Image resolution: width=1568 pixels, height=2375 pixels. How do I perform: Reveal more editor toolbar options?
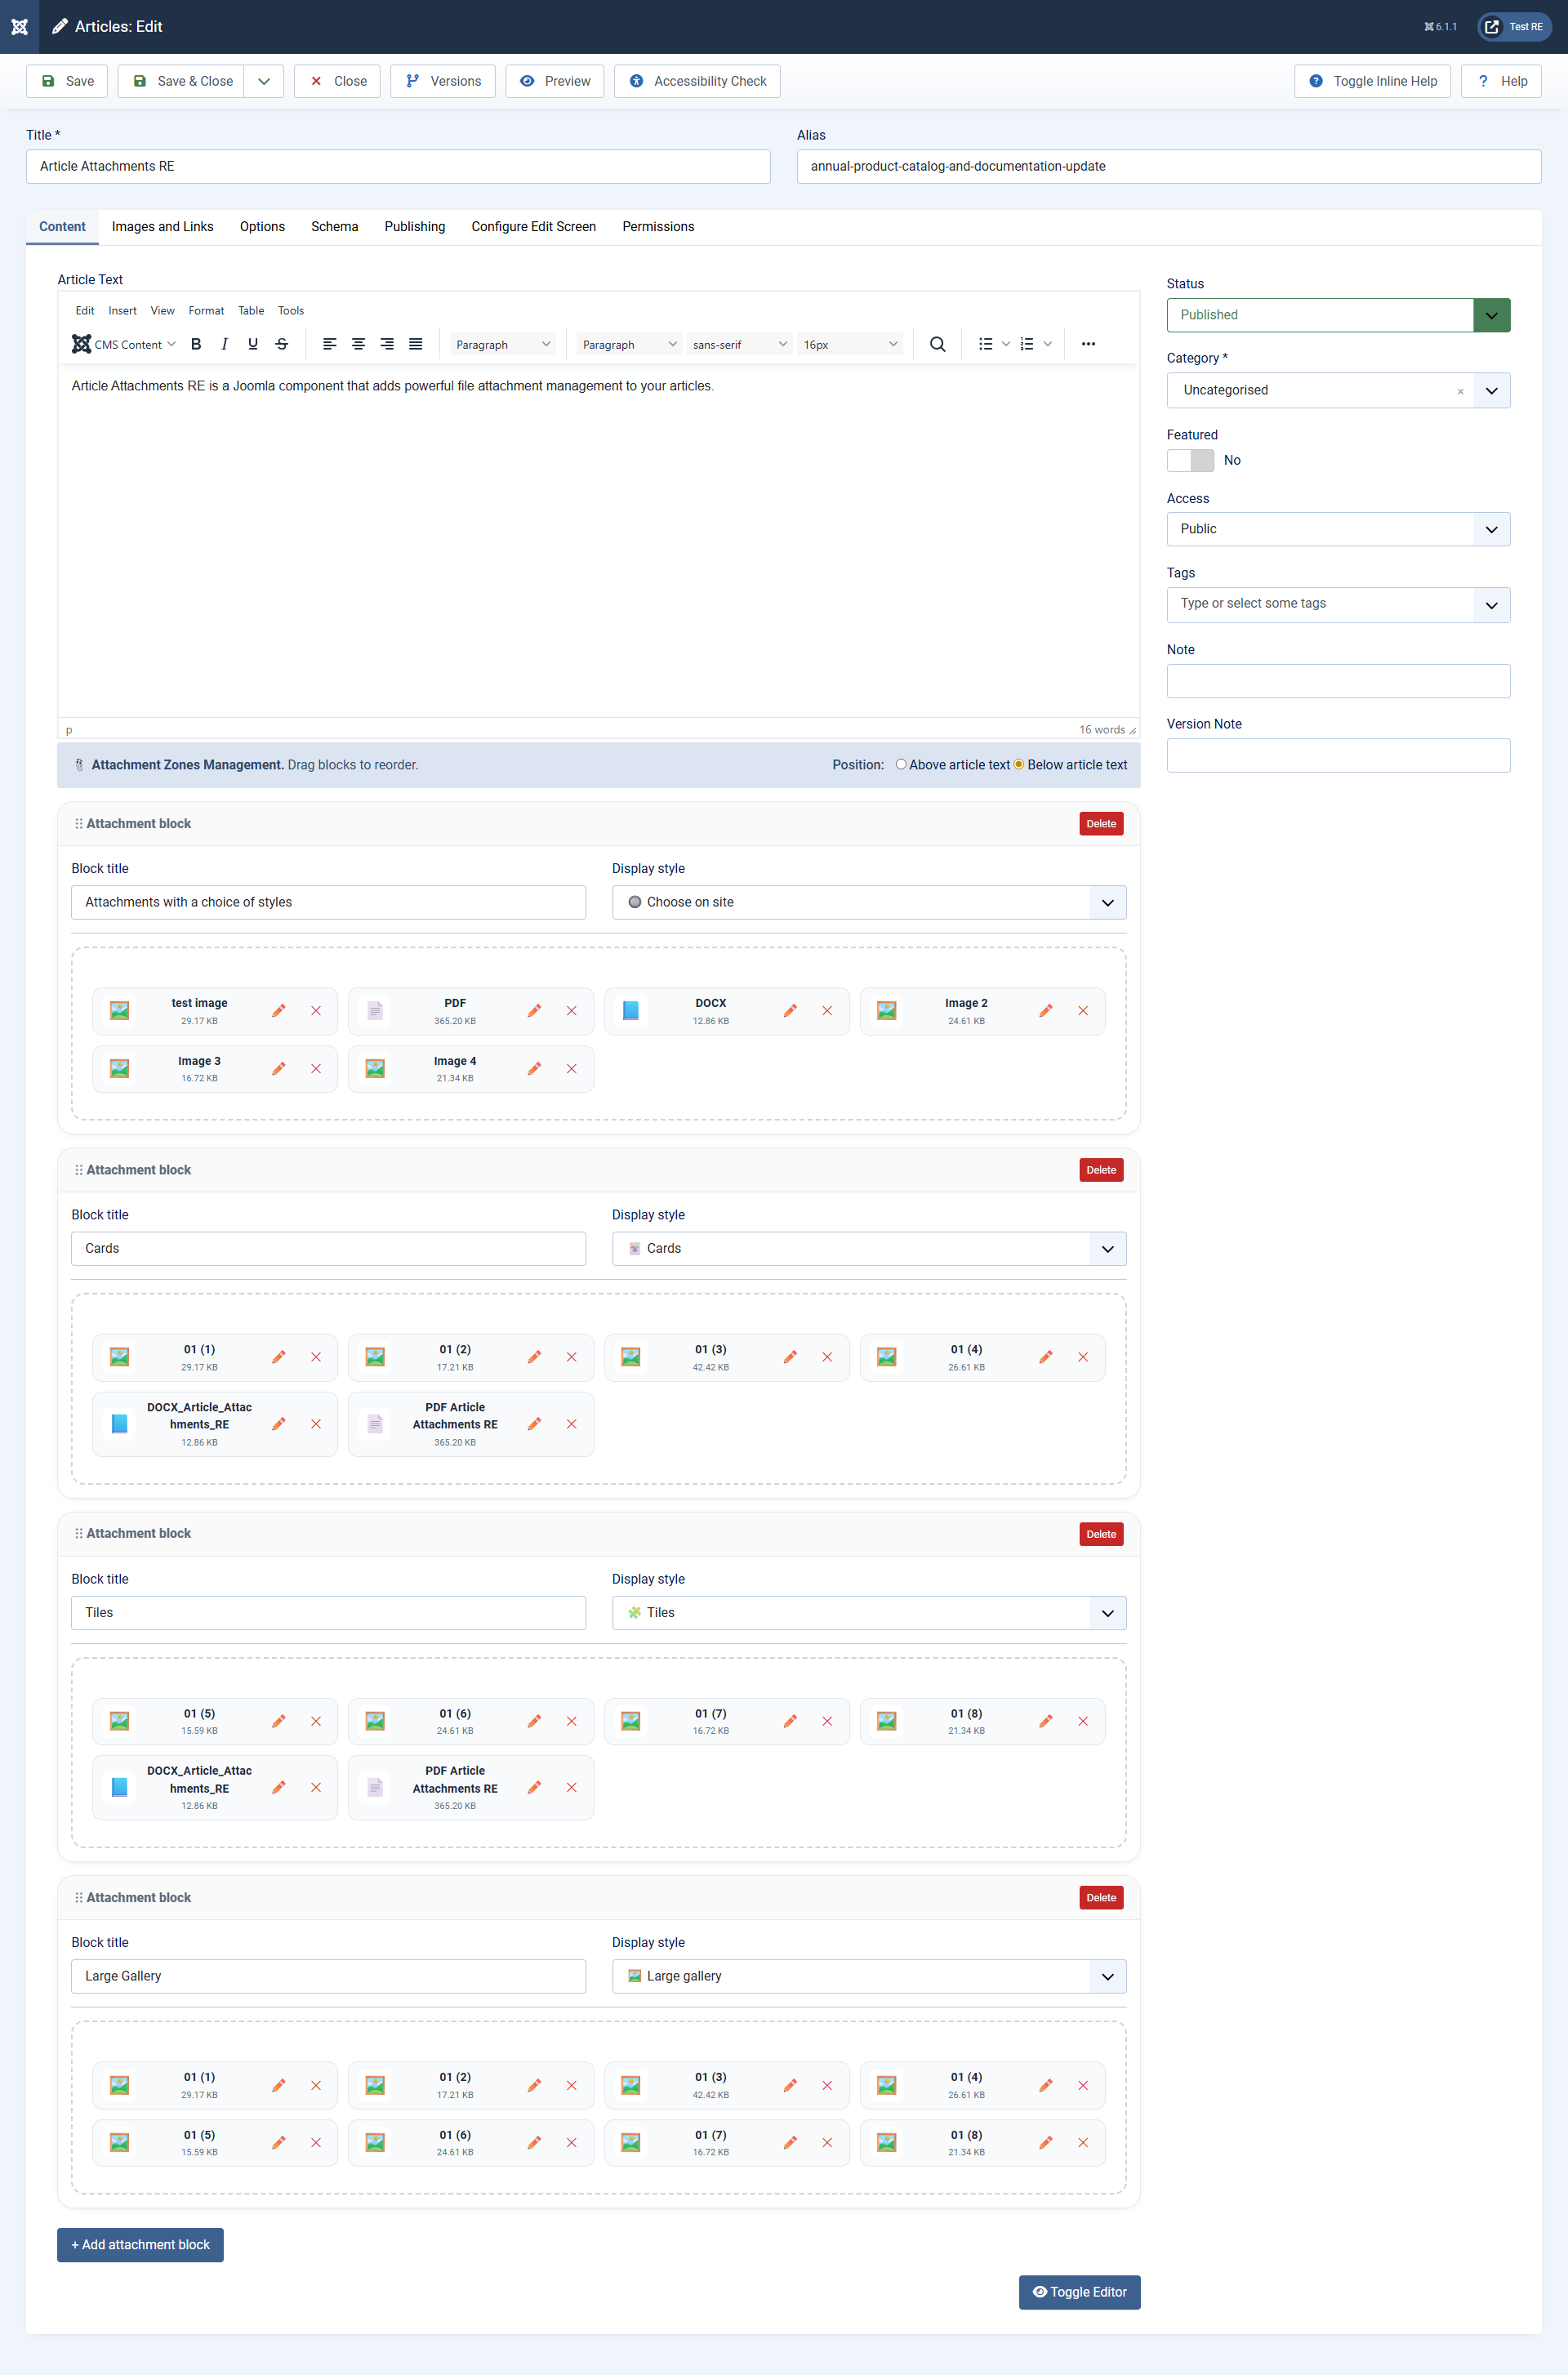coord(1088,344)
